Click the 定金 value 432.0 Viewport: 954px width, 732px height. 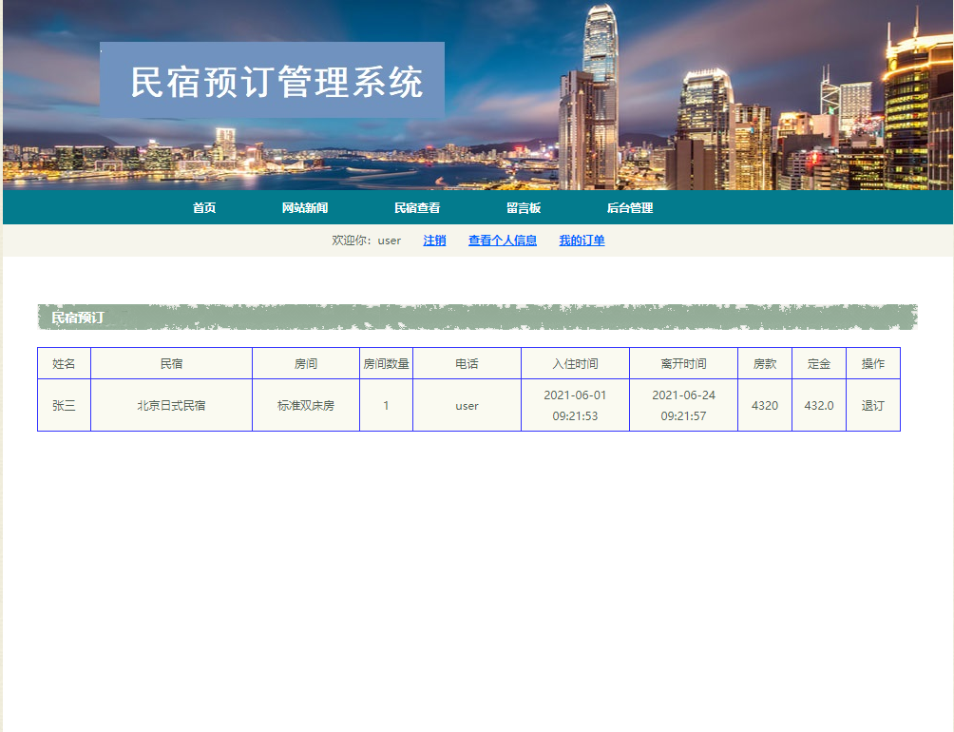point(818,405)
